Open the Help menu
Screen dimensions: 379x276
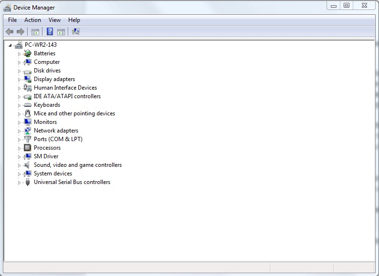coord(74,20)
